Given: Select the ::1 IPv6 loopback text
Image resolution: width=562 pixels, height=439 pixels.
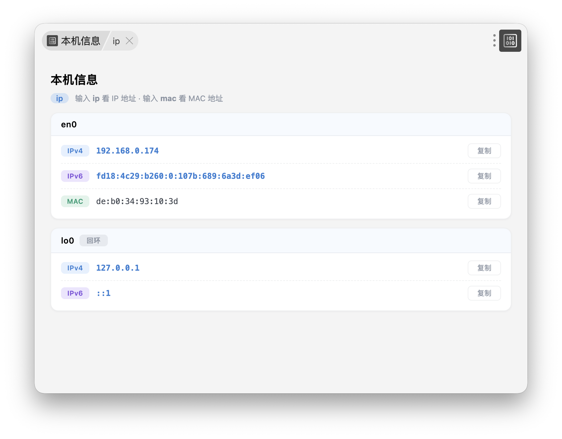Looking at the screenshot, I should (x=103, y=293).
